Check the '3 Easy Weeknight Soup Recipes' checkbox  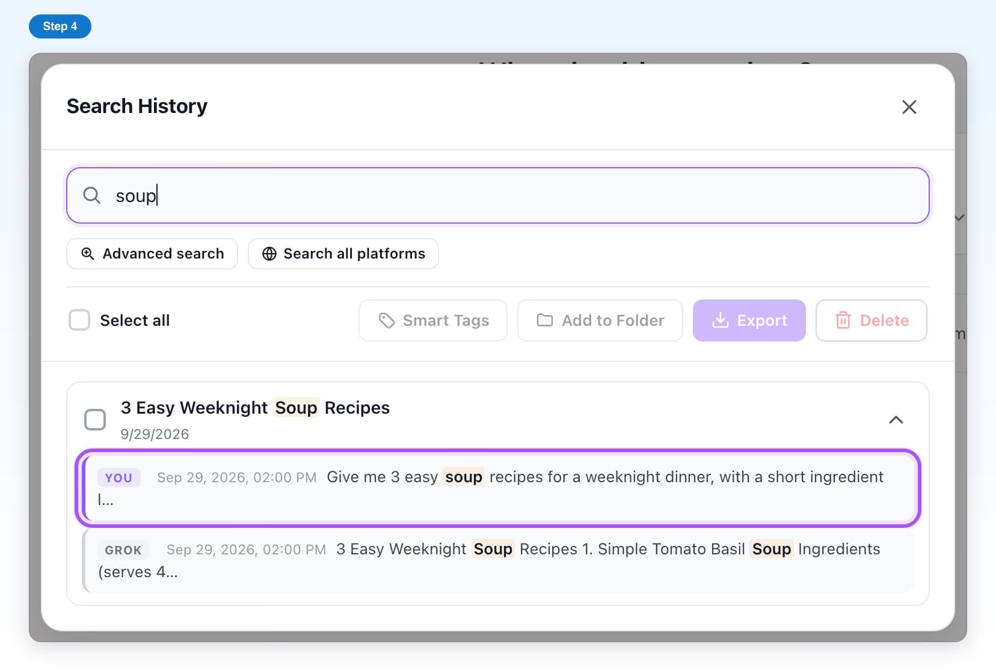pyautogui.click(x=95, y=420)
